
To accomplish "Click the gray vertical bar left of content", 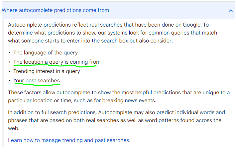I will coord(3,83).
